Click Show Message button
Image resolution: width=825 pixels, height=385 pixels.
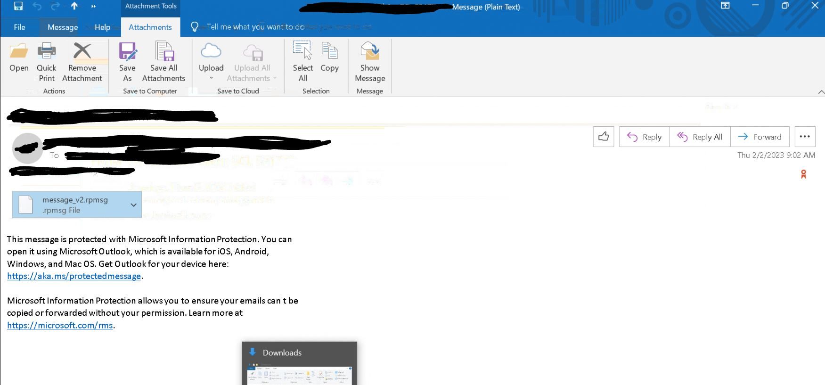click(x=370, y=62)
